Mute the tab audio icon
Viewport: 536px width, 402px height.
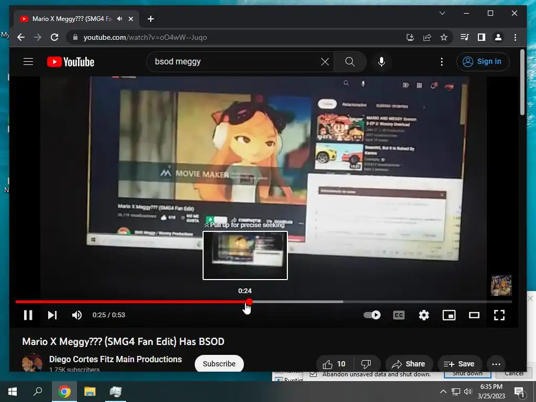tap(119, 19)
